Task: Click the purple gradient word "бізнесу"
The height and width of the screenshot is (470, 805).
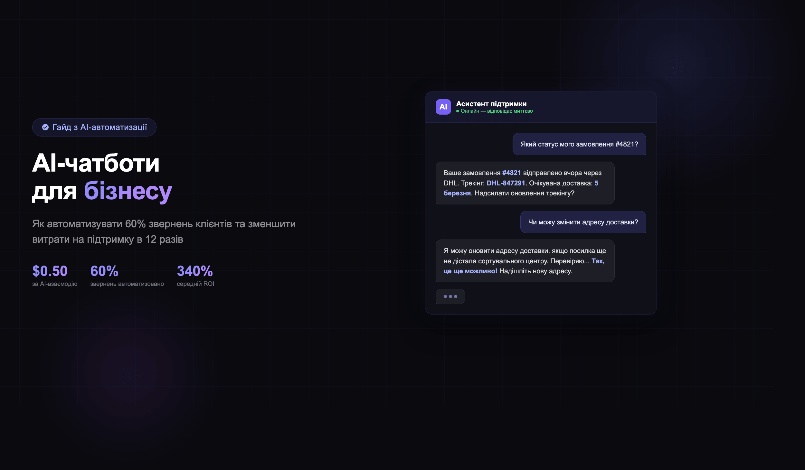Action: [x=128, y=191]
